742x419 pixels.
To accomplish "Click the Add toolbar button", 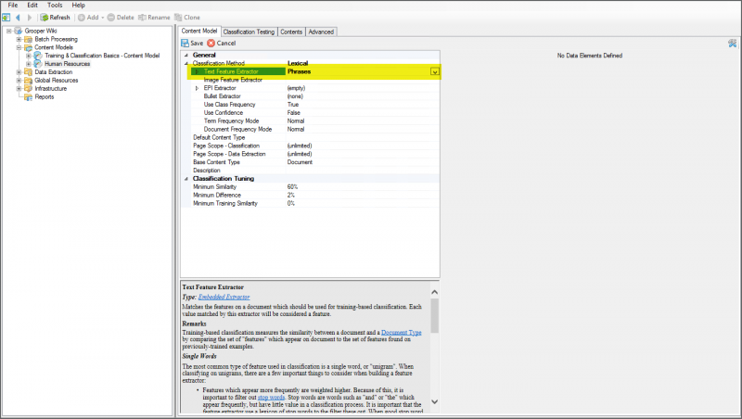I will [88, 18].
